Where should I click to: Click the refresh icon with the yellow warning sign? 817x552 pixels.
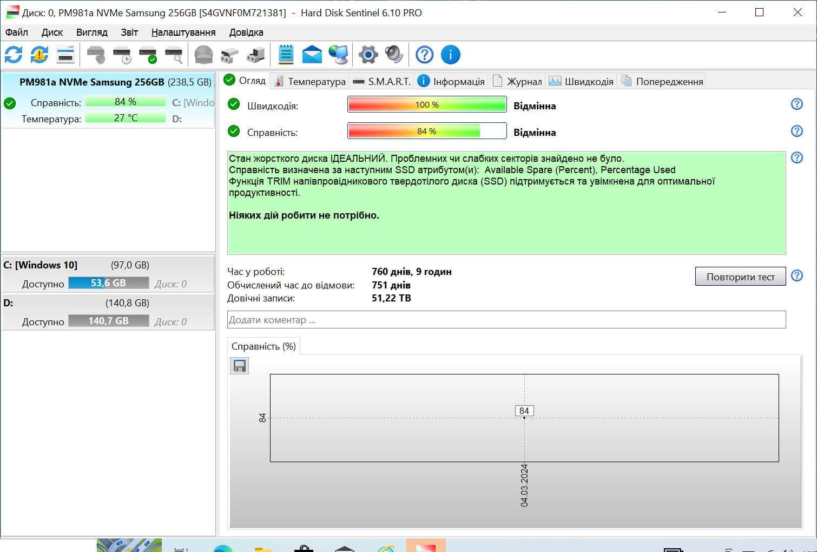(39, 55)
